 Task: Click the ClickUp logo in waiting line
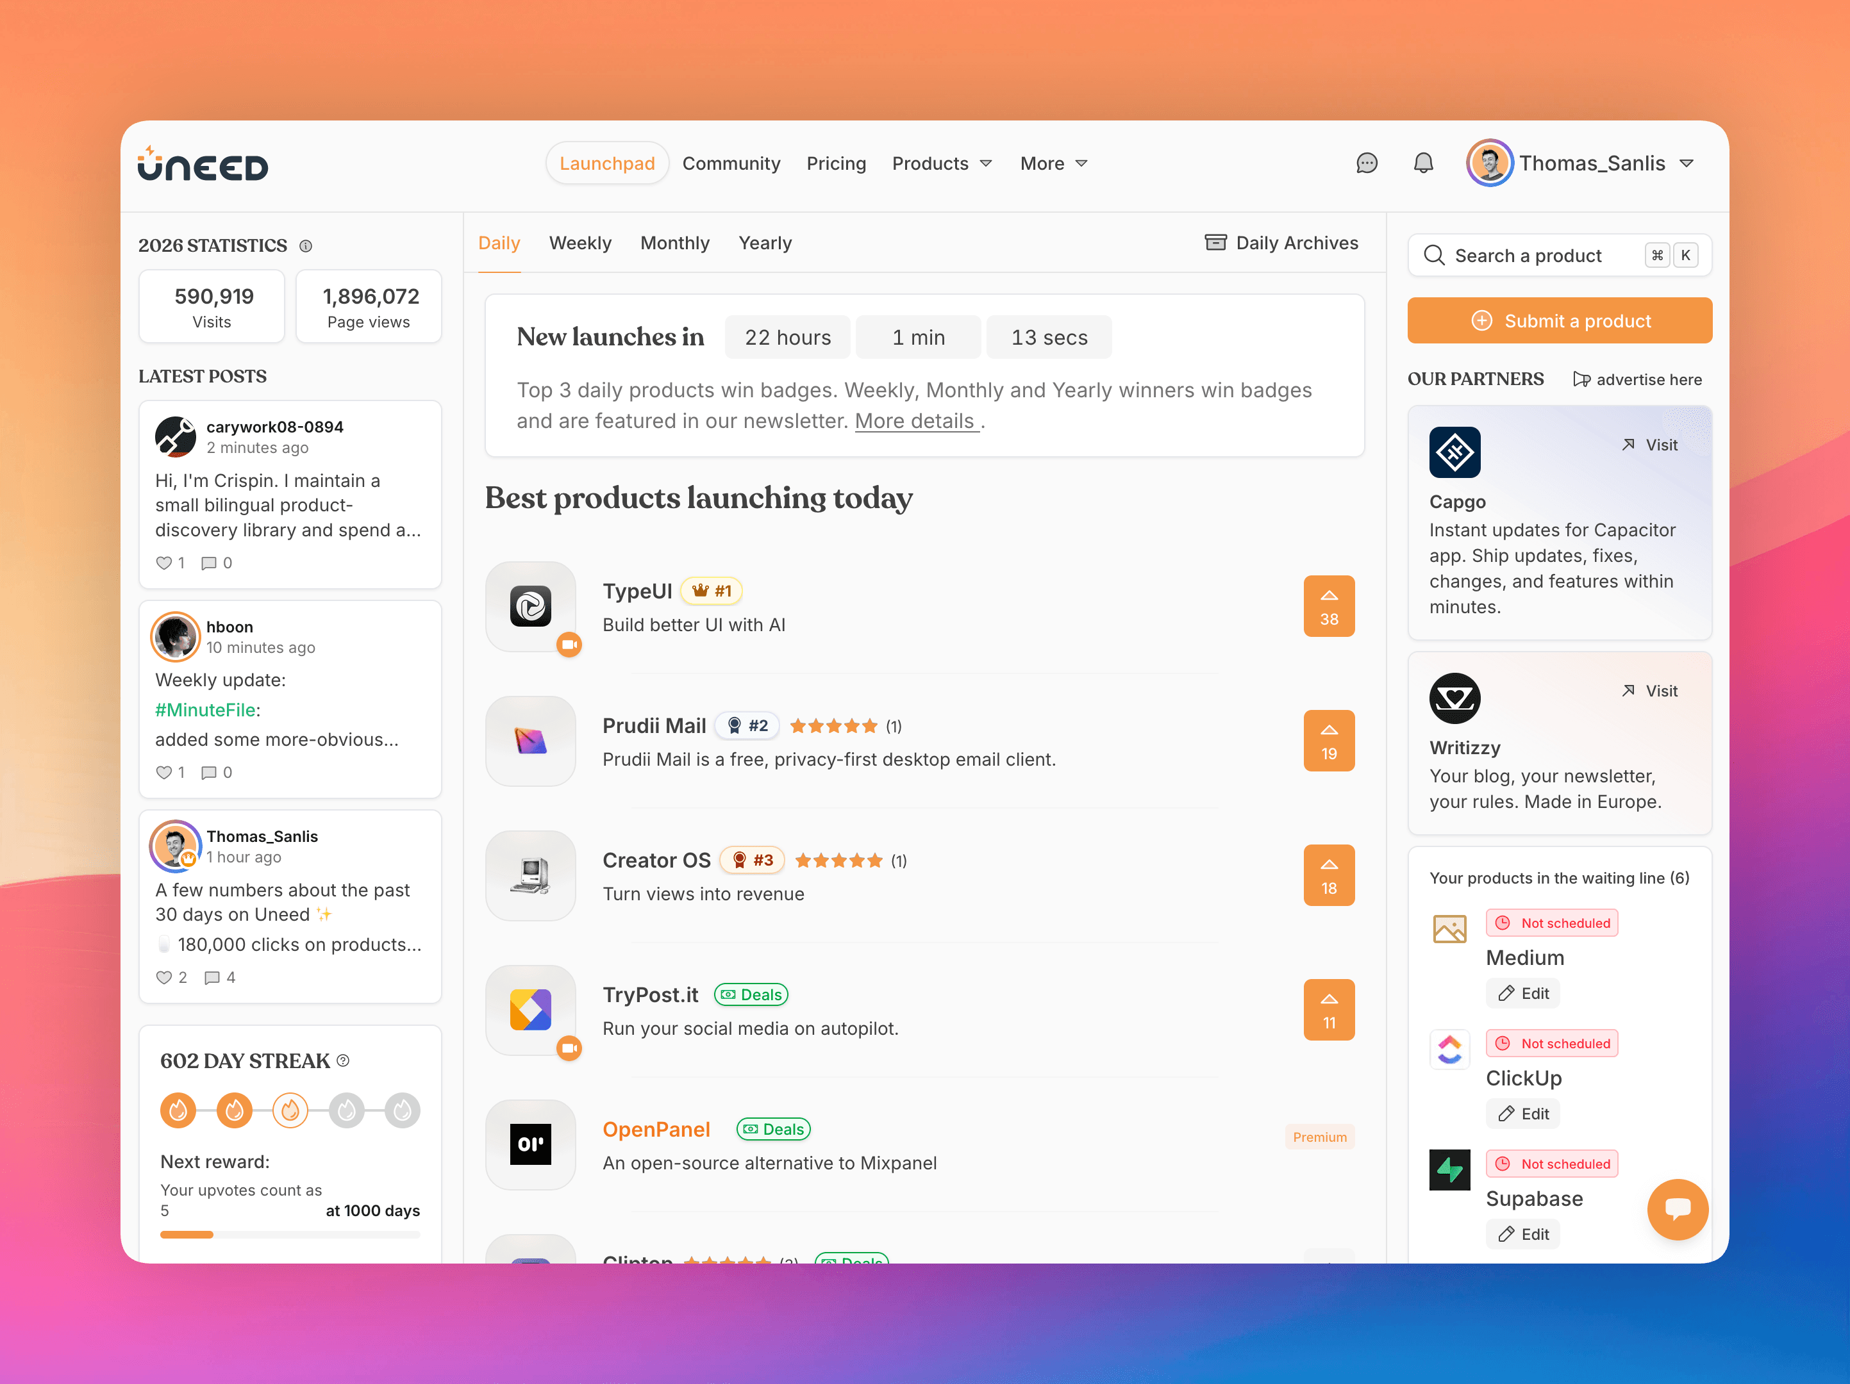(1449, 1050)
